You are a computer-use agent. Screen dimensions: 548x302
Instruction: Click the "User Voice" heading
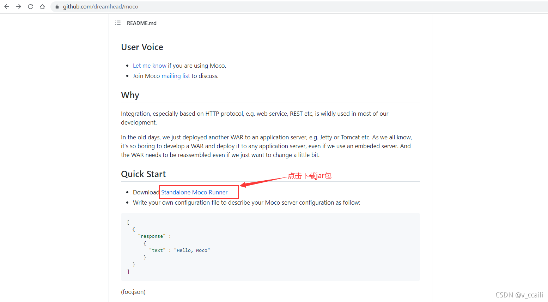pyautogui.click(x=142, y=47)
